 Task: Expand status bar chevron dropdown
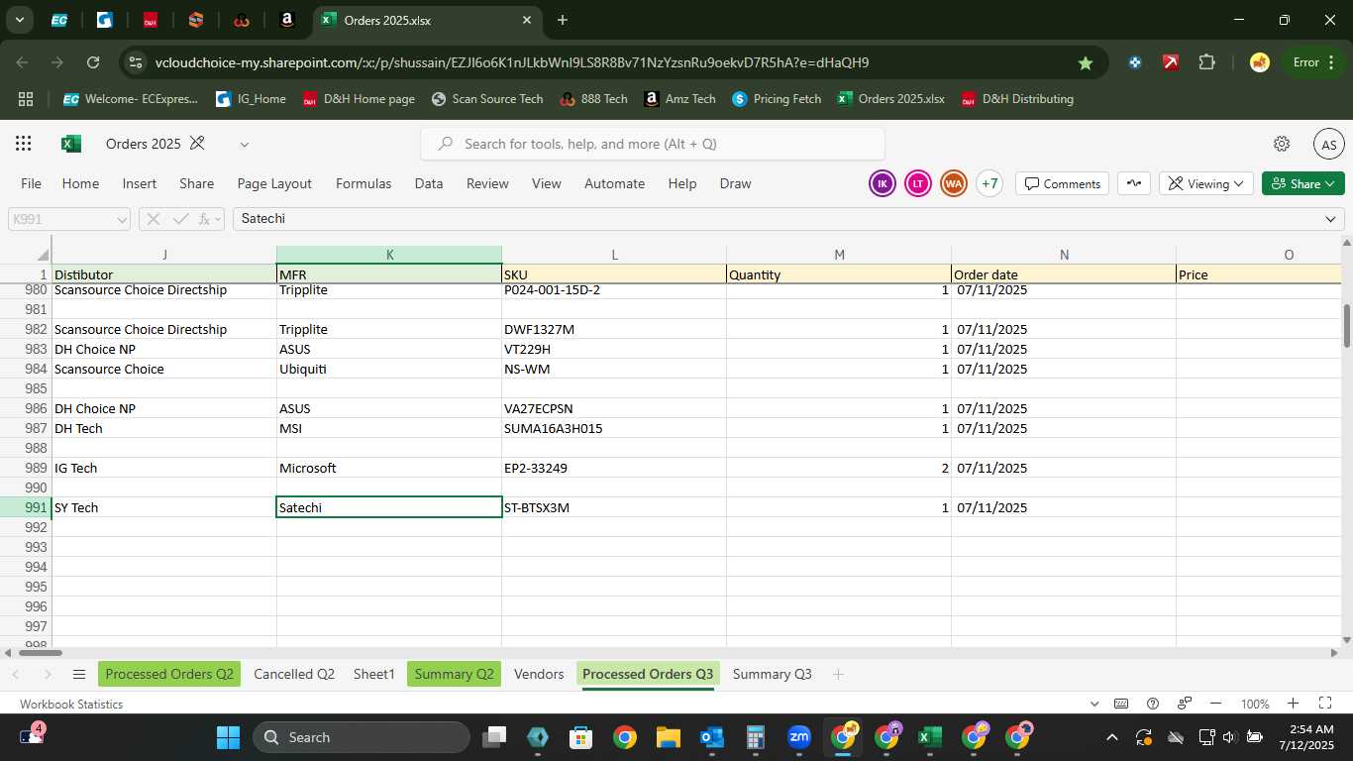coord(1094,704)
